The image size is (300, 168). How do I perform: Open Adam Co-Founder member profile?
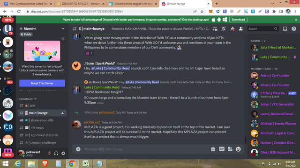pyautogui.click(x=273, y=76)
